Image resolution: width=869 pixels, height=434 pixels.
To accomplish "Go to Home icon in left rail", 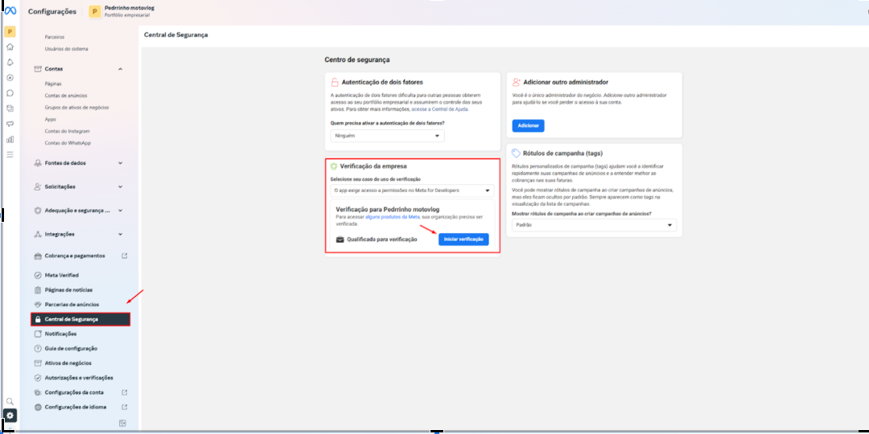I will coord(10,47).
